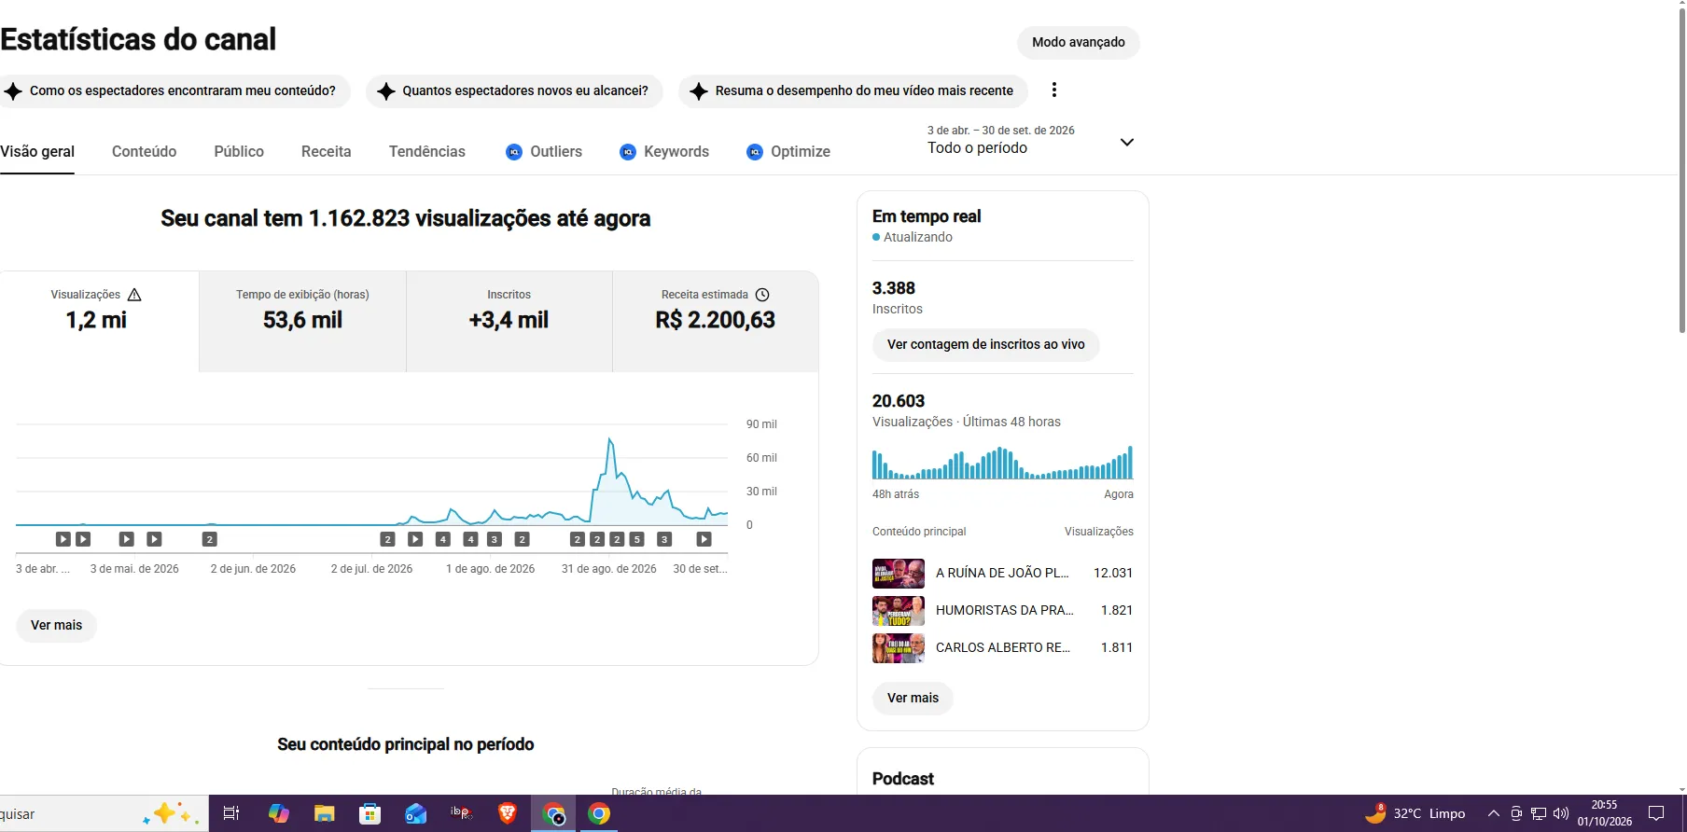Click the Resuma o desempenho do vídeo recente chip
1687x832 pixels.
[853, 90]
